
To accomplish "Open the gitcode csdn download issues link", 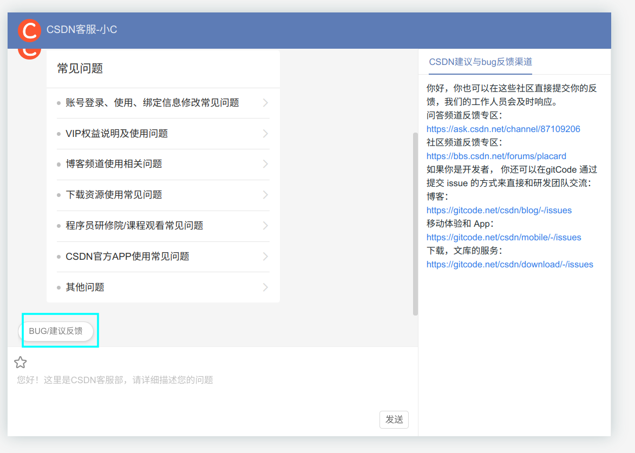I will [509, 265].
